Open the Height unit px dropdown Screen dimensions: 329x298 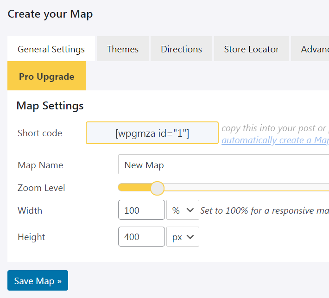coord(183,236)
